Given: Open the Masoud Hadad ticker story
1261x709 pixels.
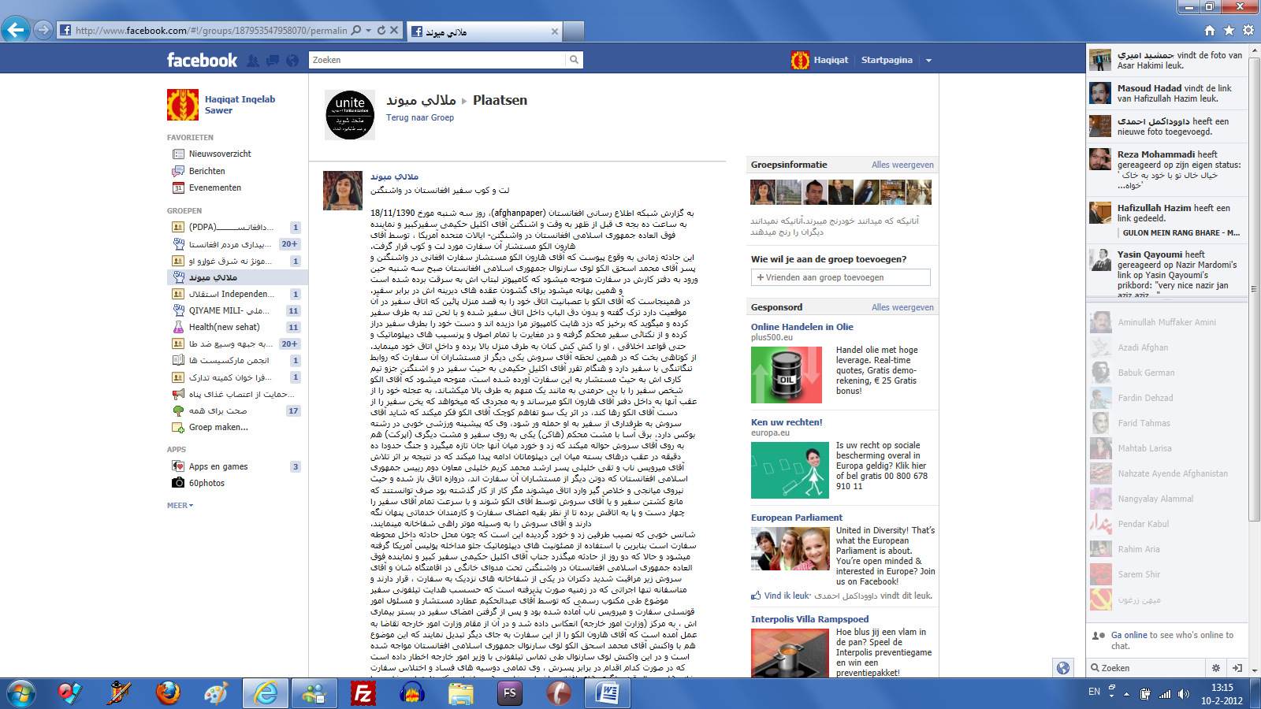Looking at the screenshot, I should point(1166,93).
